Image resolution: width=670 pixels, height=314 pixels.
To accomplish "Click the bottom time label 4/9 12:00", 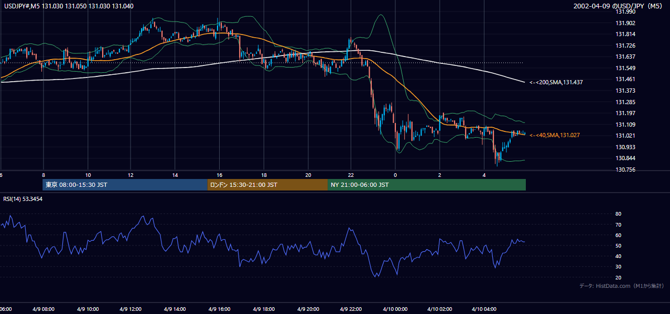I will (x=130, y=309).
